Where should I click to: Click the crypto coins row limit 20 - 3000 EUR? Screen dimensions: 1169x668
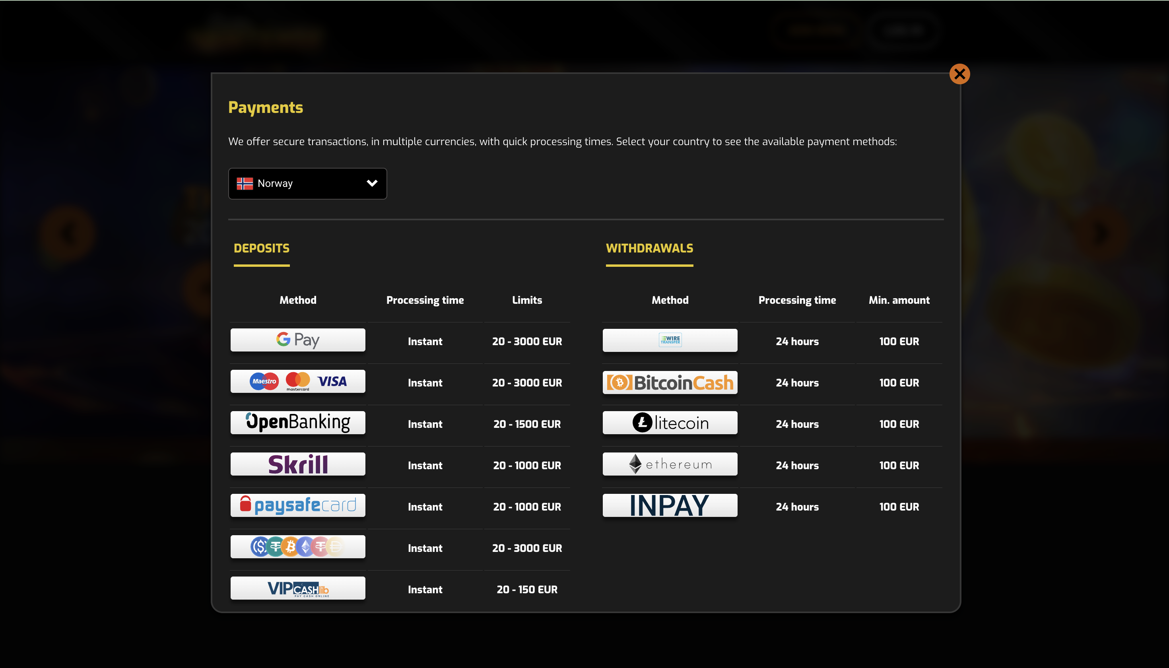[x=527, y=548]
